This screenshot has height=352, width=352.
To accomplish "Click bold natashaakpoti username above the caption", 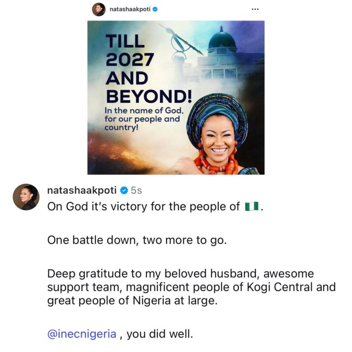I will 82,190.
